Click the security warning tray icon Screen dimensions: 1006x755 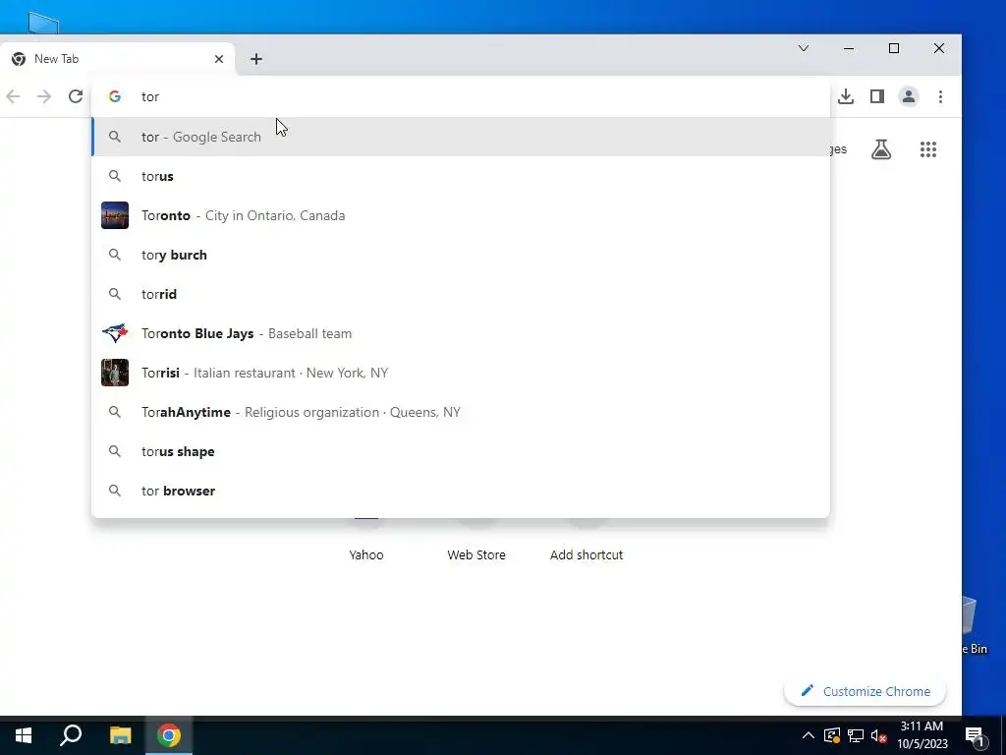(x=832, y=735)
